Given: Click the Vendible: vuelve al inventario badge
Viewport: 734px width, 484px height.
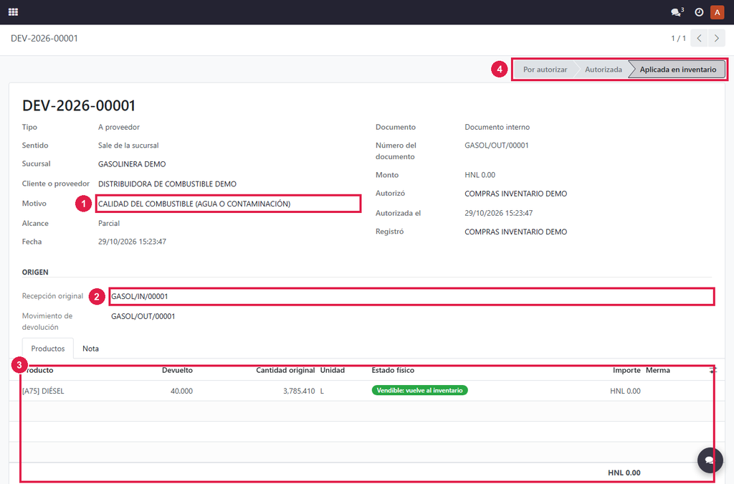Looking at the screenshot, I should pyautogui.click(x=419, y=390).
